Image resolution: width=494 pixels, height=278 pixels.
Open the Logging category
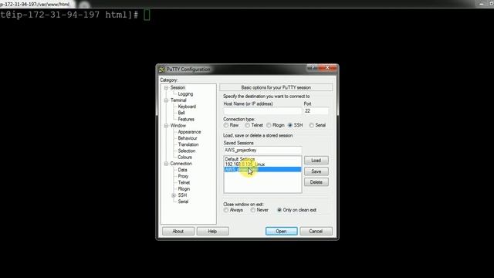click(185, 94)
